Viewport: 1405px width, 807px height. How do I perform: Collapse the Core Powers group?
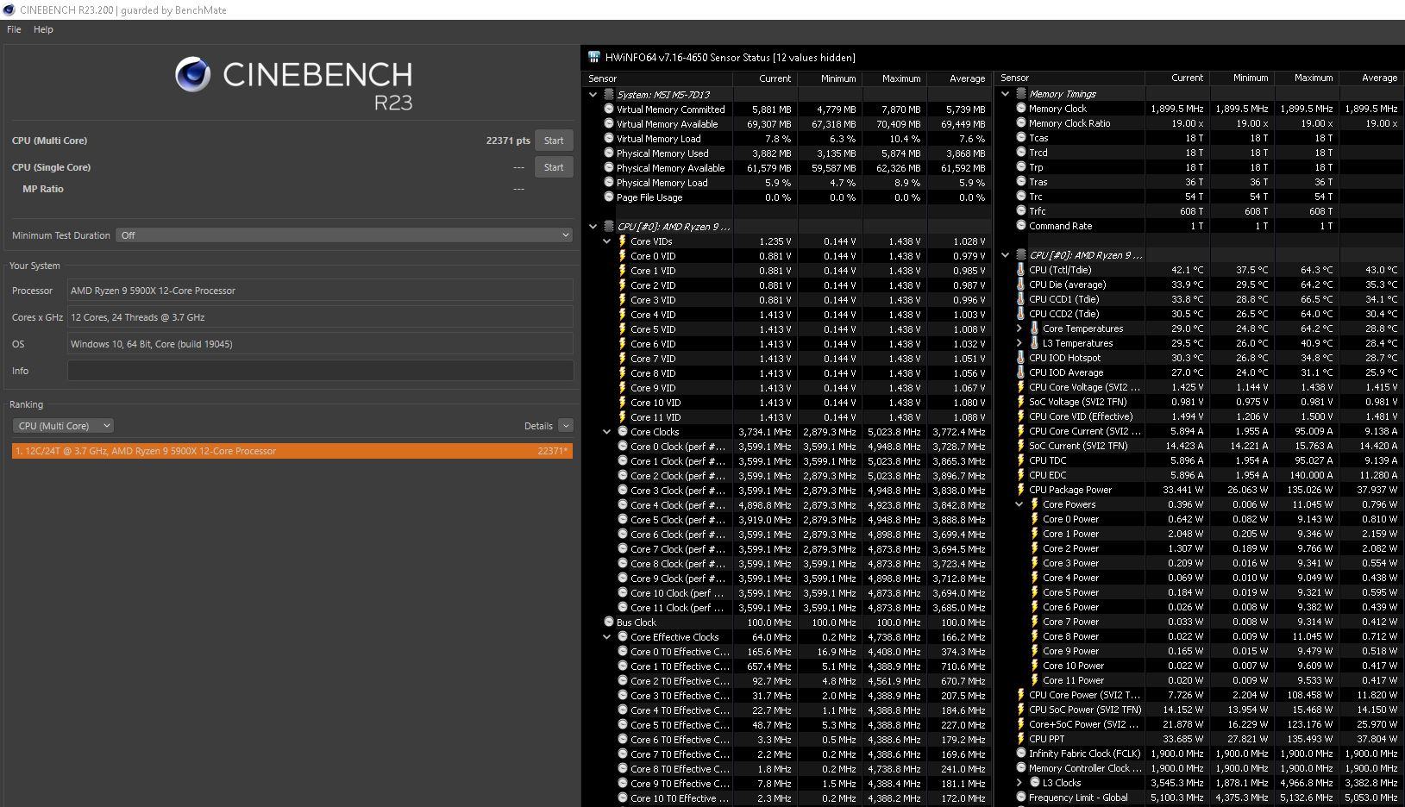tap(1019, 504)
